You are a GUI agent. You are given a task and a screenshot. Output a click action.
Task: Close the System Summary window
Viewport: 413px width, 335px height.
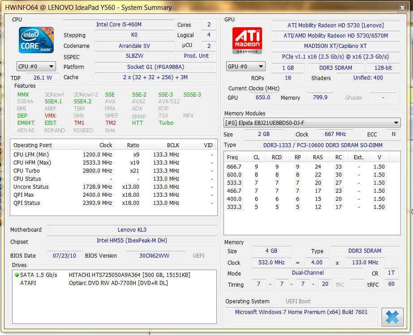[x=402, y=8]
